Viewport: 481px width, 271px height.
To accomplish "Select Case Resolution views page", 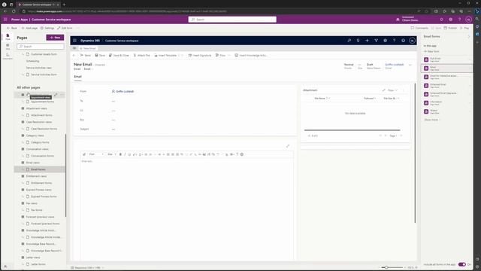I will tap(38, 122).
